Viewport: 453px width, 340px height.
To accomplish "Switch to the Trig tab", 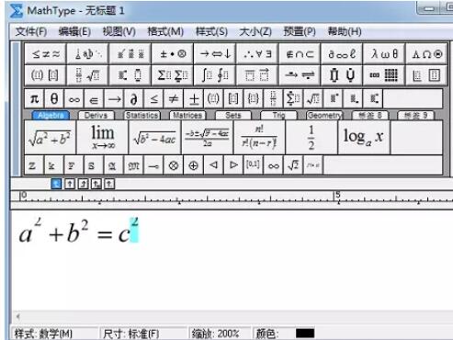I will coord(278,115).
